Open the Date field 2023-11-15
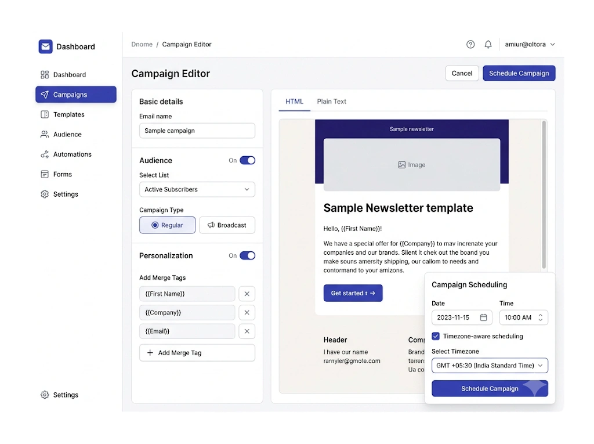Image resolution: width=594 pixels, height=444 pixels. (x=462, y=317)
